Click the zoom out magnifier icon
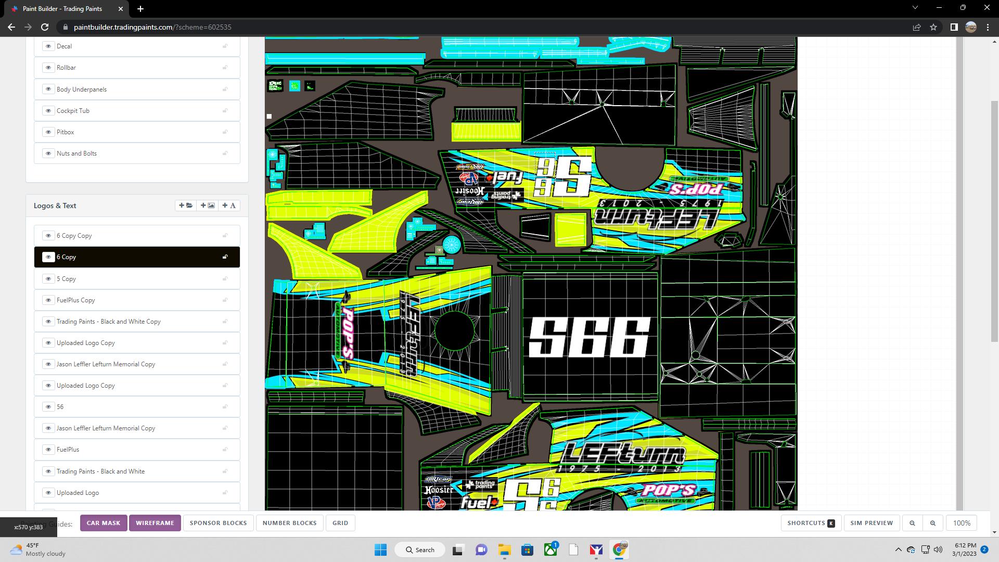 [x=912, y=523]
